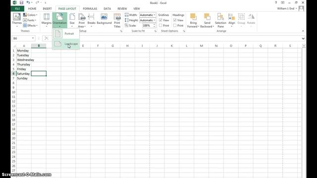
Task: Click the Scale percentage spinner
Action: (x=154, y=25)
